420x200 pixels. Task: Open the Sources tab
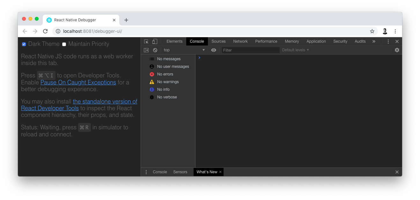coord(218,41)
